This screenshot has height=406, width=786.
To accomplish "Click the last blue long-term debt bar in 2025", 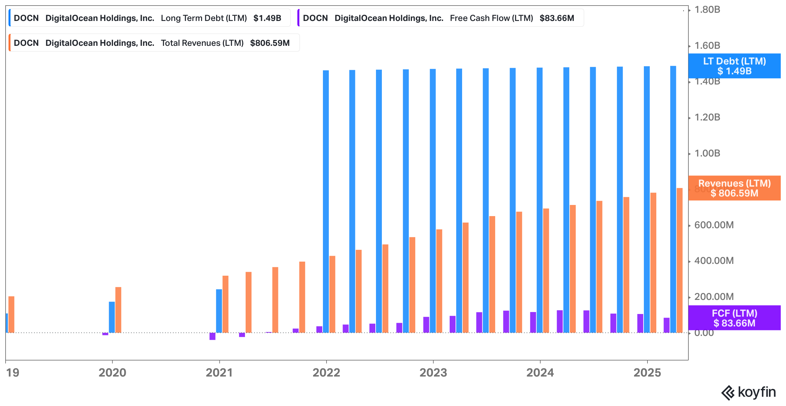I will pyautogui.click(x=673, y=199).
